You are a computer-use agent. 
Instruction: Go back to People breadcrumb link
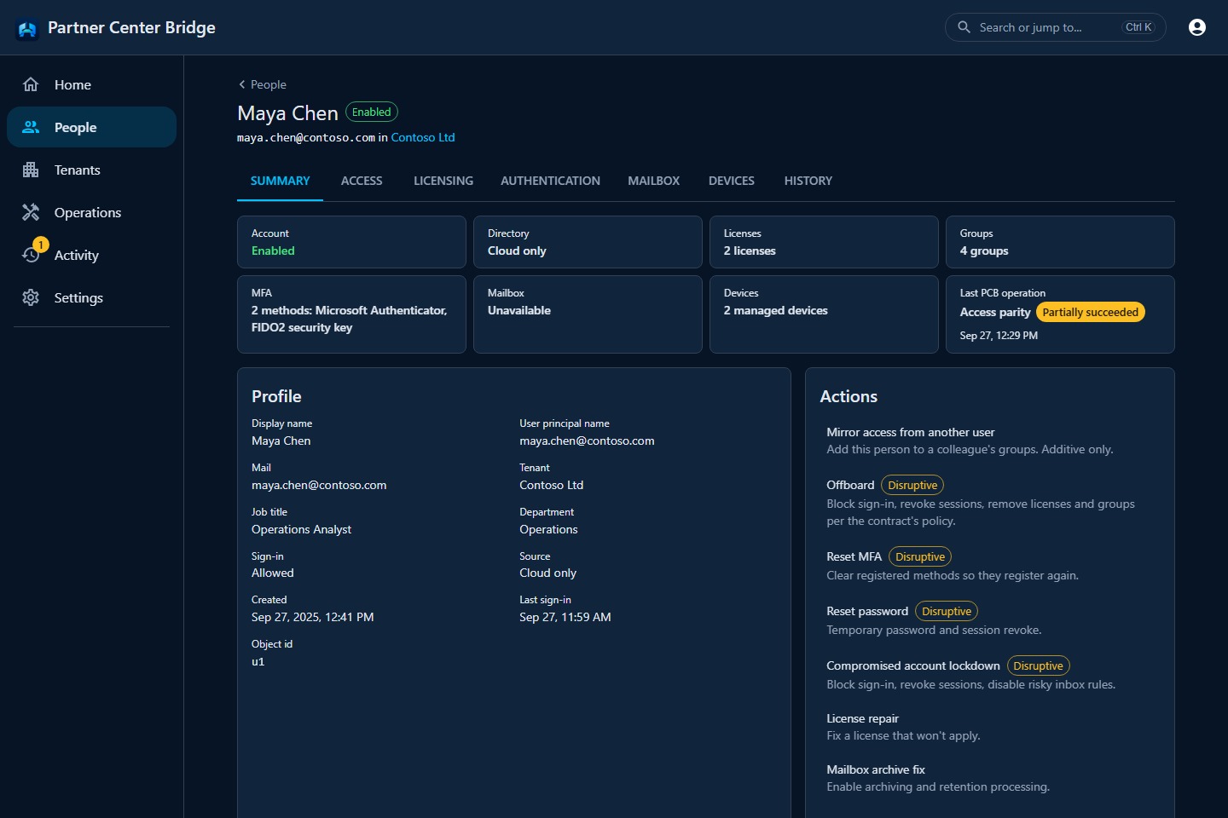(269, 84)
